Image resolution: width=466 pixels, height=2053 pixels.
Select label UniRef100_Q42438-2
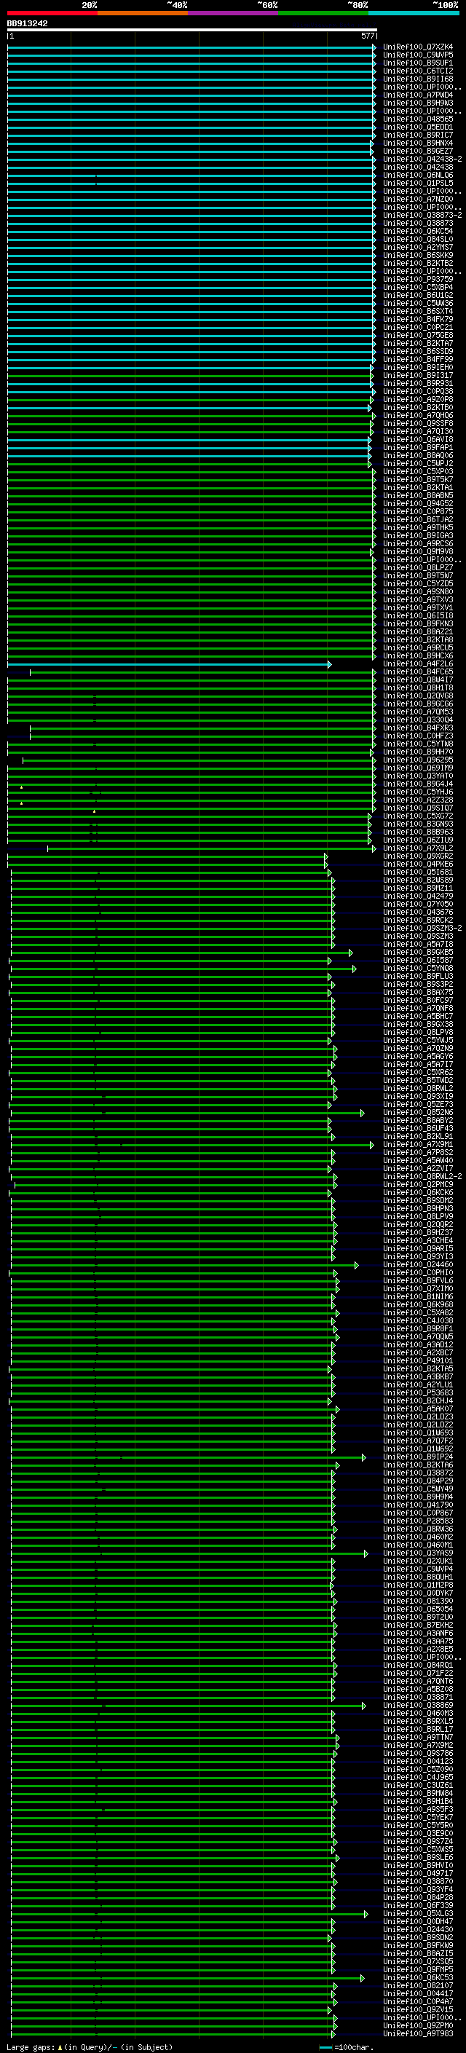(x=422, y=159)
